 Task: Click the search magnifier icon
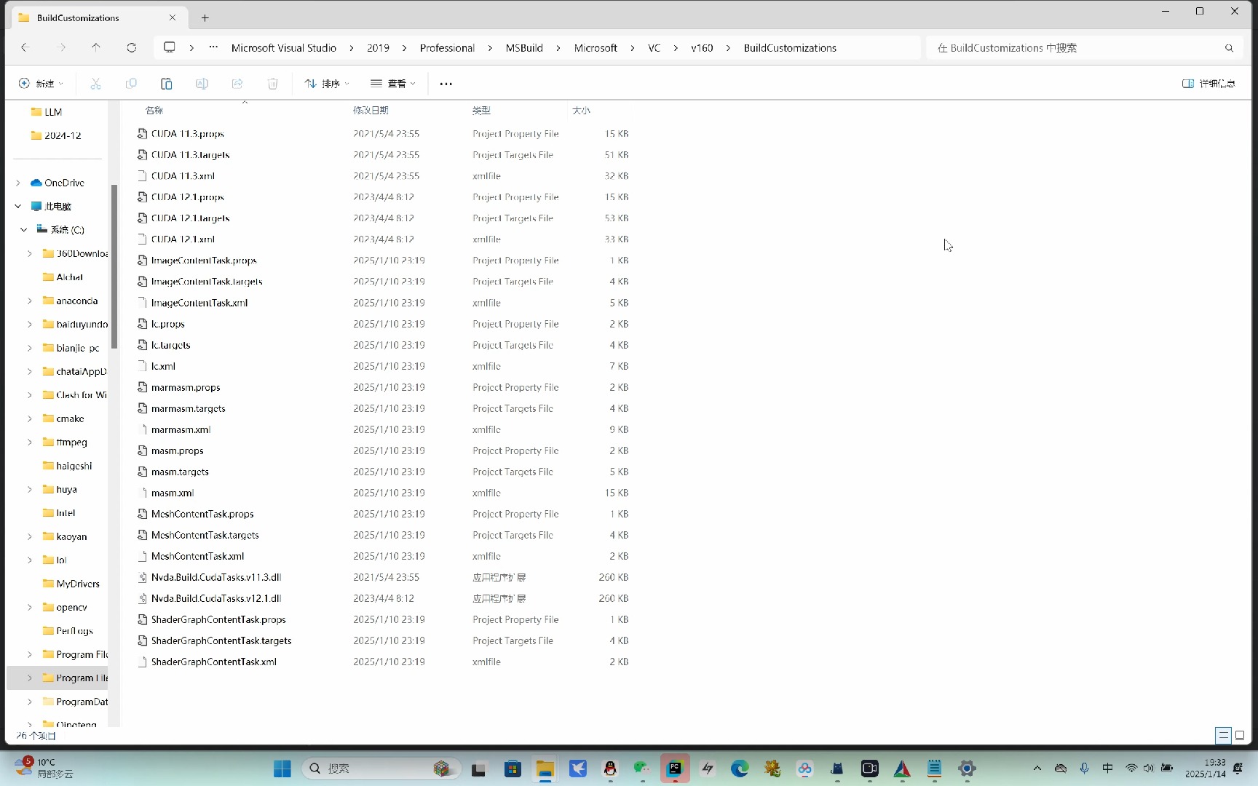click(1230, 48)
